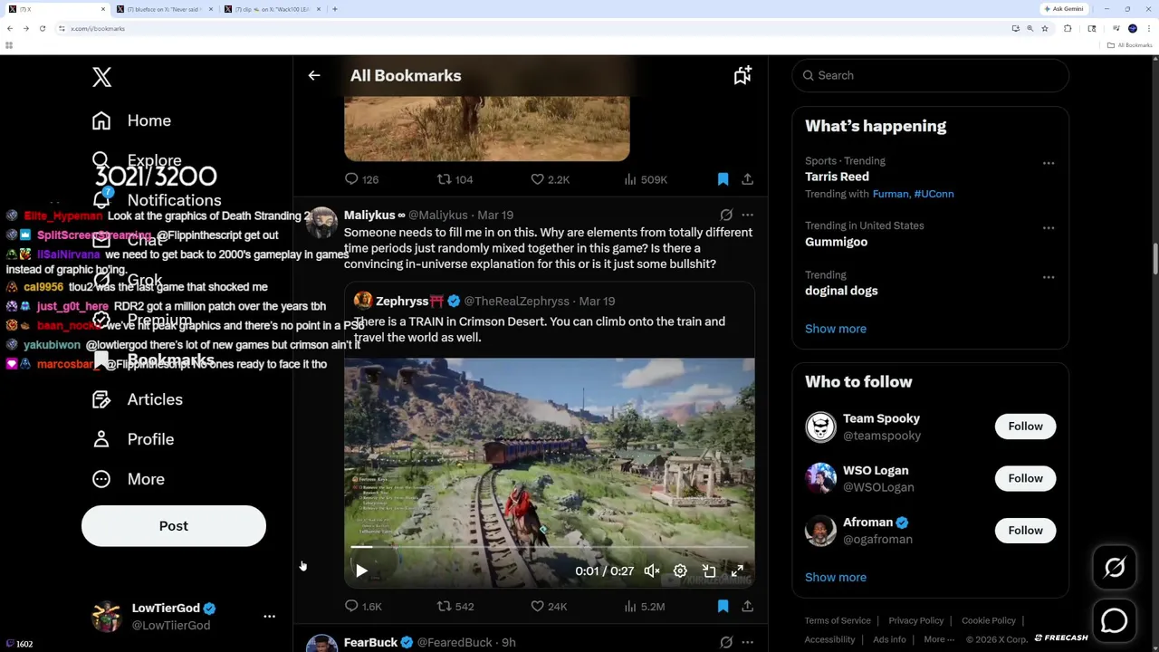This screenshot has height=652, width=1159.
Task: Like Maliykus post with 24K likes
Action: pyautogui.click(x=537, y=606)
